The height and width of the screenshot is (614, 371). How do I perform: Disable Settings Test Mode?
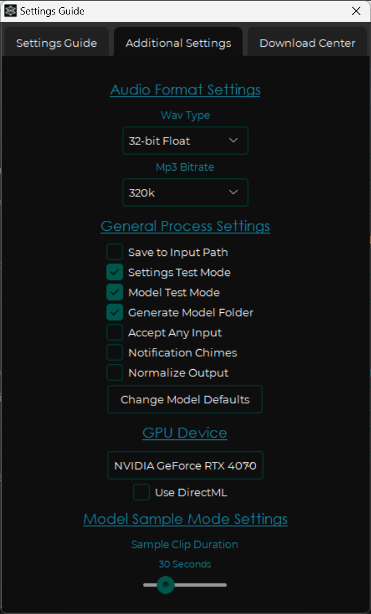point(114,272)
